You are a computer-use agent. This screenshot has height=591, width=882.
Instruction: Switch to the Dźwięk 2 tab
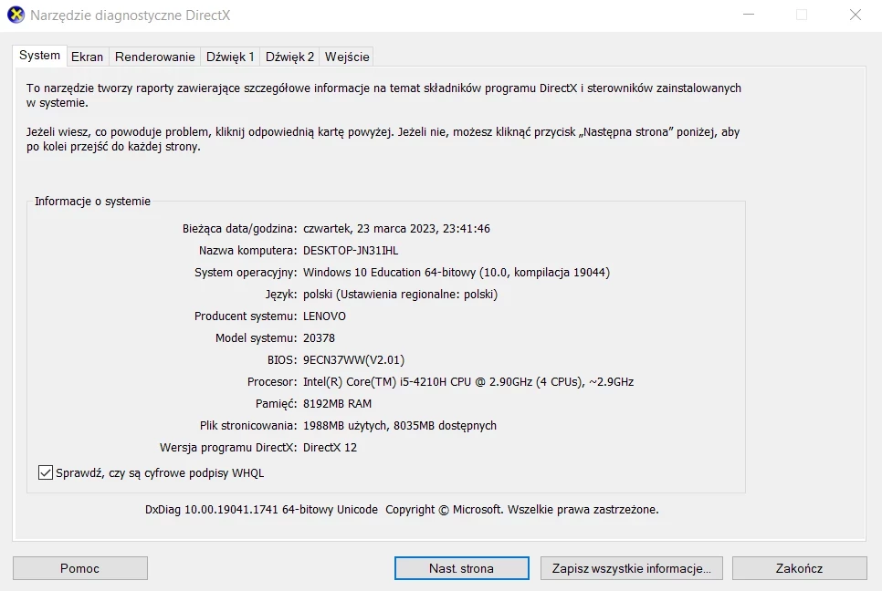click(x=289, y=56)
